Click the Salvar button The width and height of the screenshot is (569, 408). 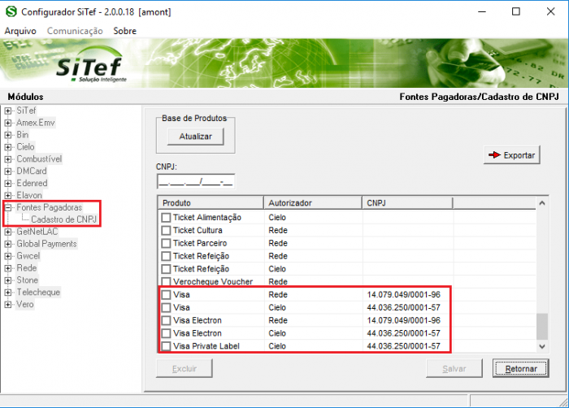click(x=454, y=368)
